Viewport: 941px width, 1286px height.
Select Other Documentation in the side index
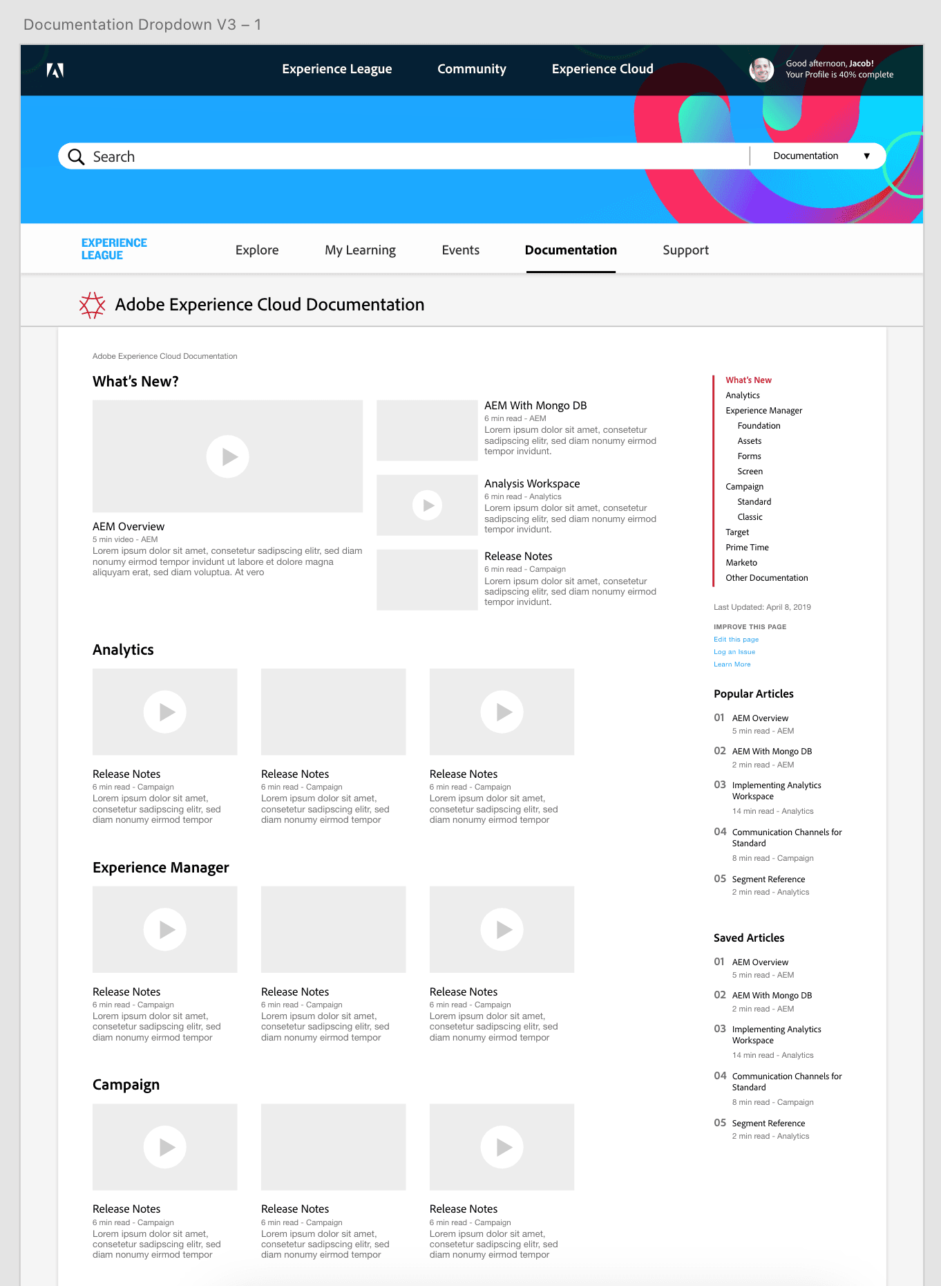click(x=766, y=578)
